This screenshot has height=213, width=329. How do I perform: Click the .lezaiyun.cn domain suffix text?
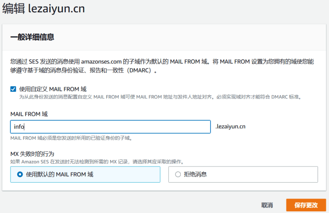230,127
